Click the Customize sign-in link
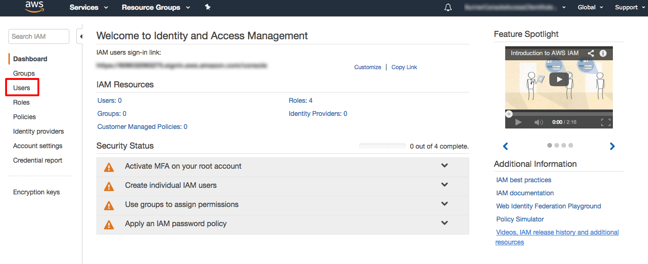The width and height of the screenshot is (648, 264). 368,67
